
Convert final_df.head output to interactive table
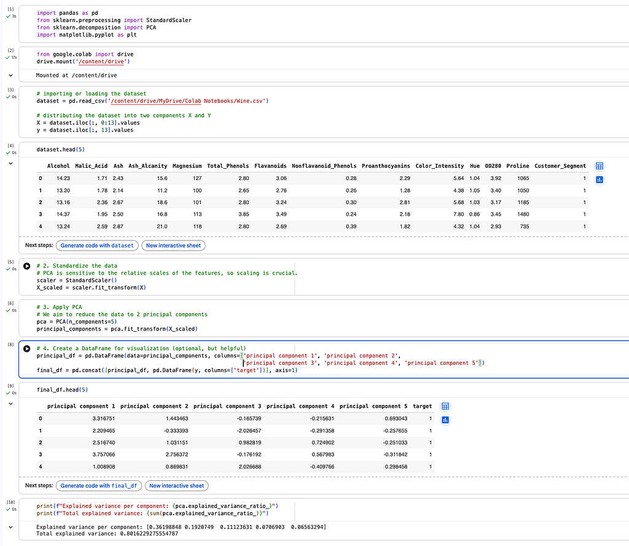tap(445, 407)
